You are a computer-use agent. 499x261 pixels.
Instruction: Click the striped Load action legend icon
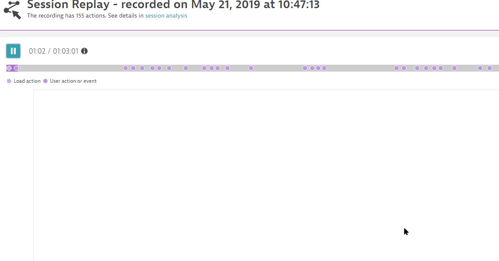[x=9, y=81]
